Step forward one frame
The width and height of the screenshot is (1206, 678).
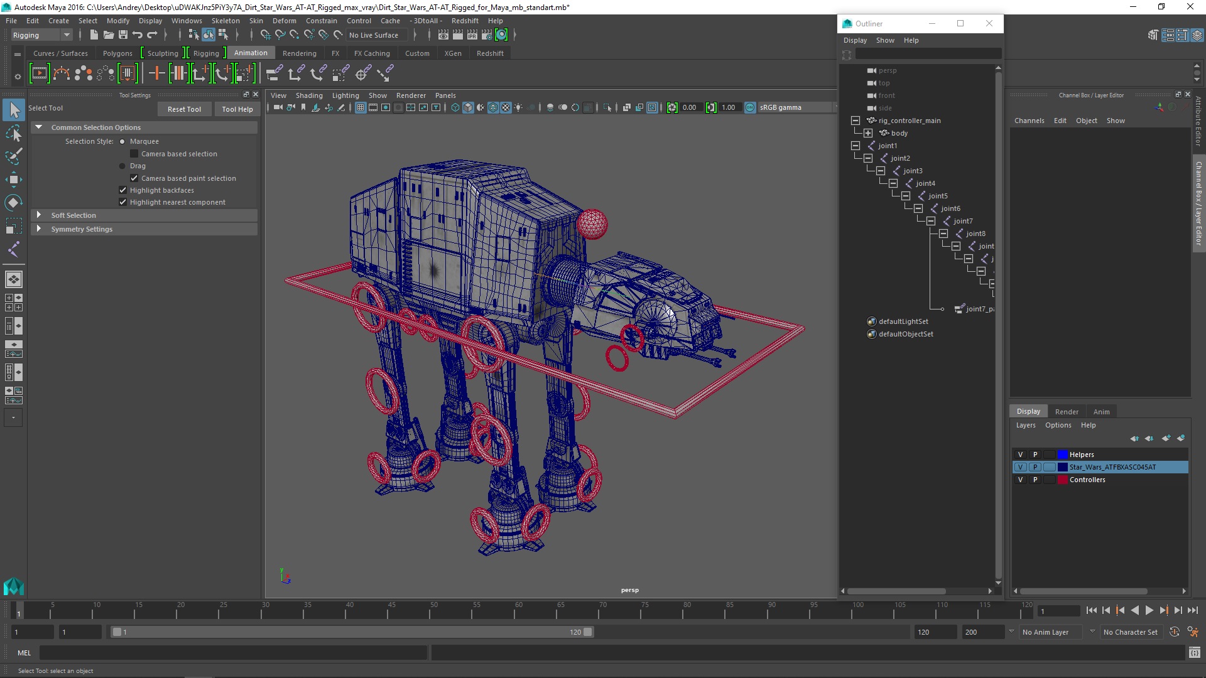(x=1178, y=610)
